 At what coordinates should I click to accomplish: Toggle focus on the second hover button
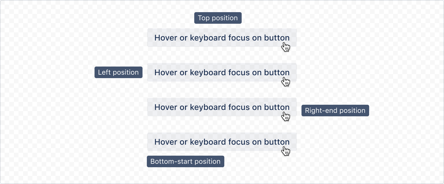tap(222, 72)
